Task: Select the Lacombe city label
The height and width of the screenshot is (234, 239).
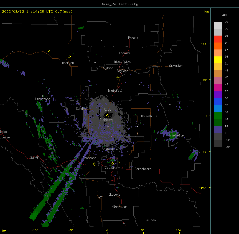Action: pos(125,53)
